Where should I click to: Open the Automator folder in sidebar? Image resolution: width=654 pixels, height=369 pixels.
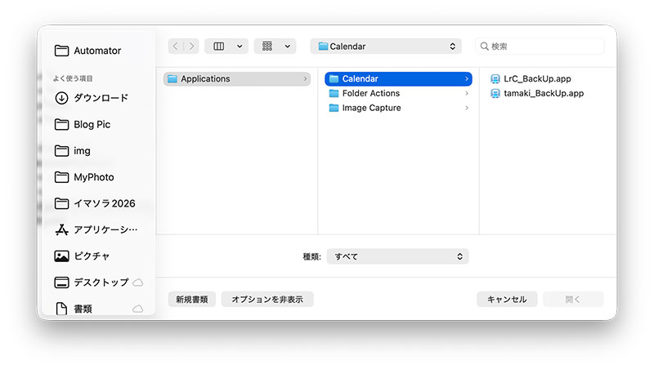(96, 51)
